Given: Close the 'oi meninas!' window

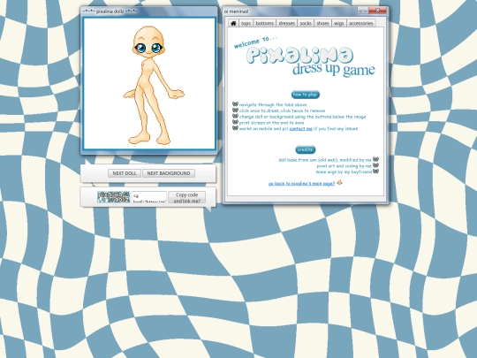Looking at the screenshot, I should (377, 11).
